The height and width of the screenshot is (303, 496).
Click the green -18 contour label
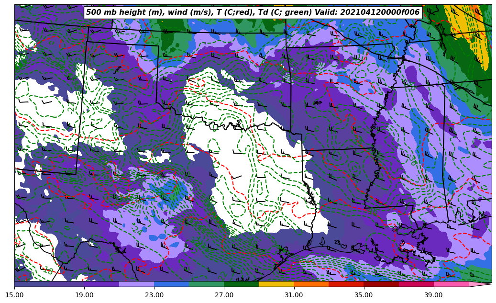tap(47, 271)
